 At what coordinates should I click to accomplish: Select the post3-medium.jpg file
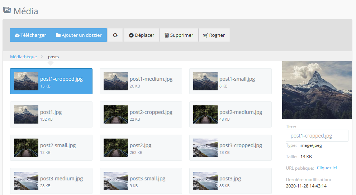click(x=51, y=181)
